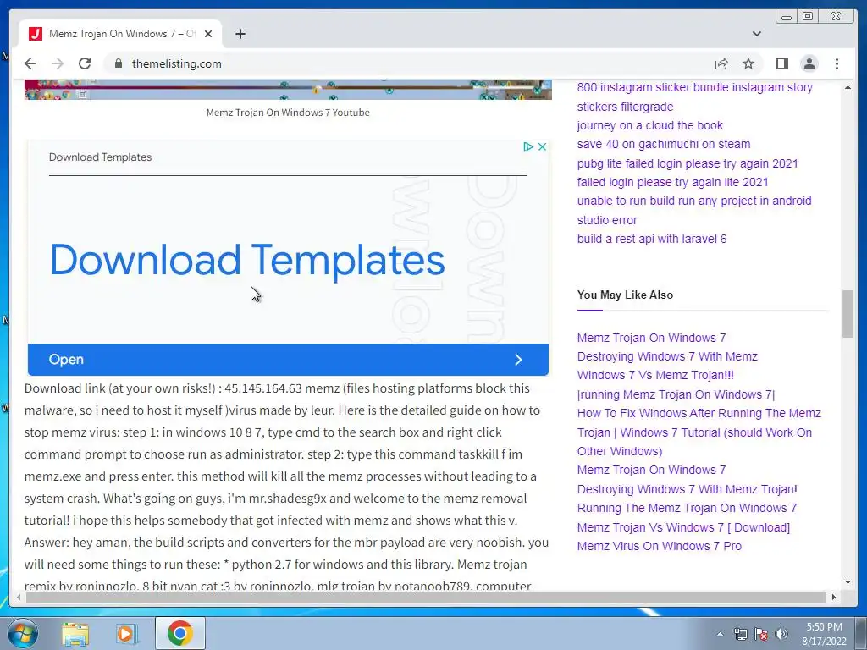This screenshot has width=867, height=650.
Task: Click page scroll up arrow
Action: (848, 87)
